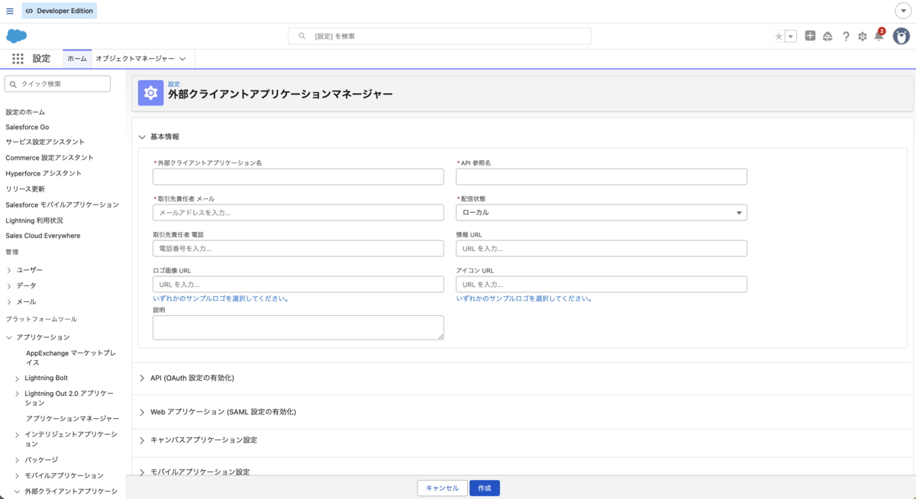Screen dimensions: 916x499
Task: Open the Trailhead guidance icon
Action: [827, 36]
